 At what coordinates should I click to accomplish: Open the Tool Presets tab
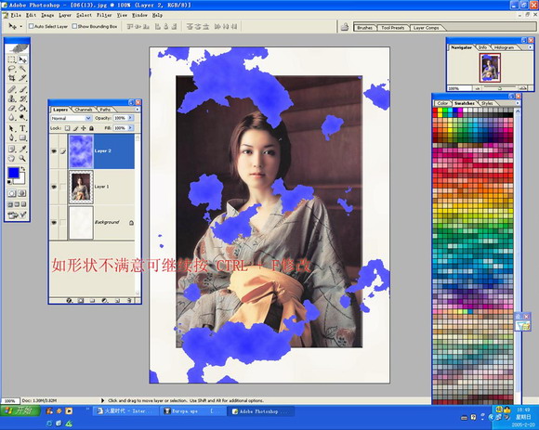pyautogui.click(x=392, y=28)
